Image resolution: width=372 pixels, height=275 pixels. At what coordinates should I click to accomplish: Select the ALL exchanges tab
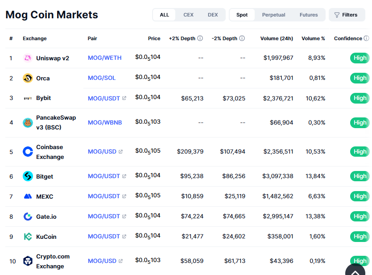[x=165, y=15]
